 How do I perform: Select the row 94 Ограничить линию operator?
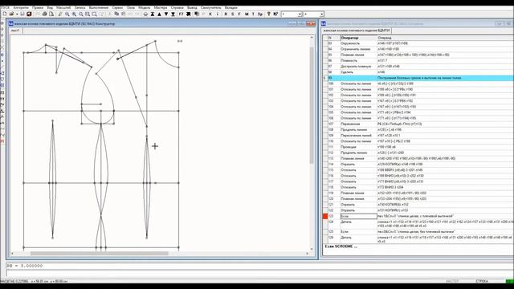pyautogui.click(x=356, y=49)
